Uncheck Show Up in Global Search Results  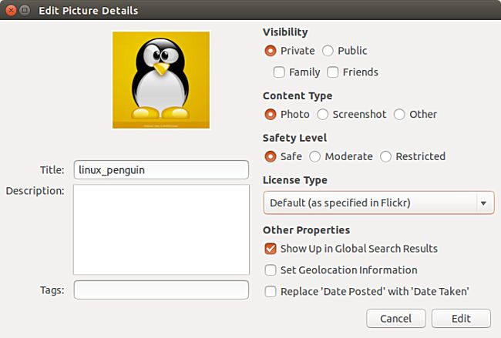click(x=271, y=249)
